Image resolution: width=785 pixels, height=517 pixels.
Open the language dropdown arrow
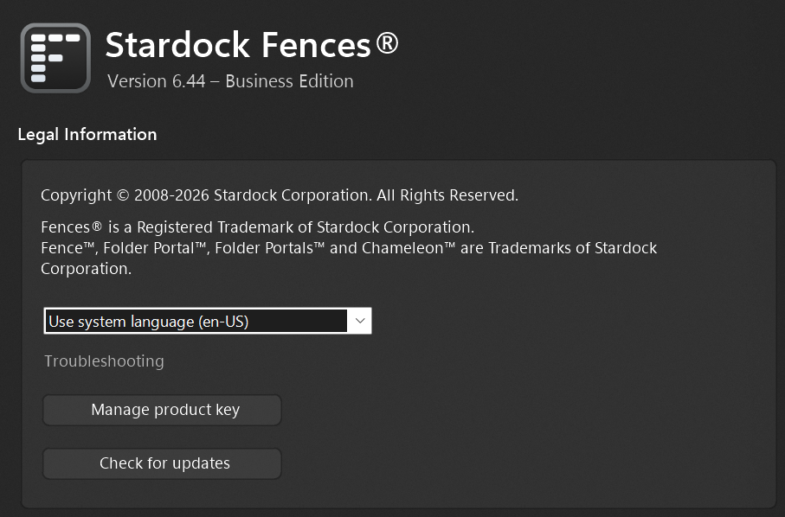360,321
